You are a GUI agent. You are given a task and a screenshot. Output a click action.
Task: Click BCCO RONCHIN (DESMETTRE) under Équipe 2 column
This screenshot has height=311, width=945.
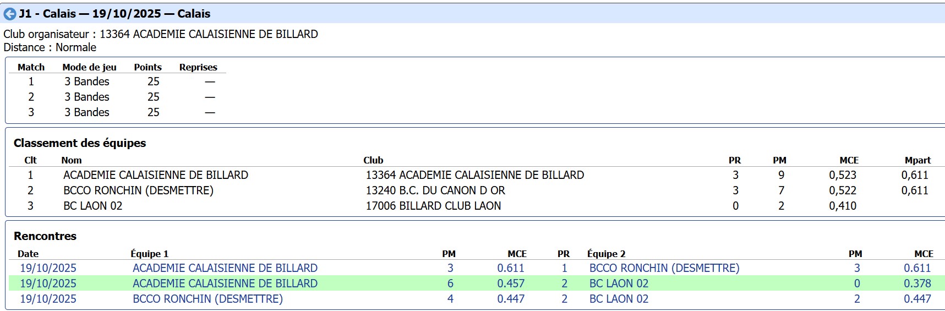pyautogui.click(x=664, y=268)
